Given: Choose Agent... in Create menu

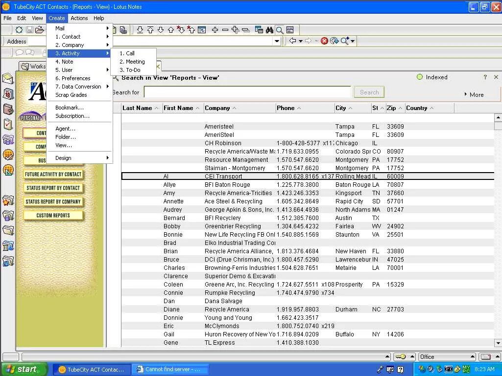Looking at the screenshot, I should (79, 129).
